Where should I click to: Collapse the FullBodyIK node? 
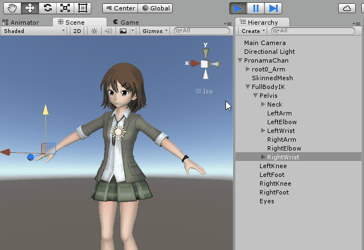pyautogui.click(x=247, y=87)
